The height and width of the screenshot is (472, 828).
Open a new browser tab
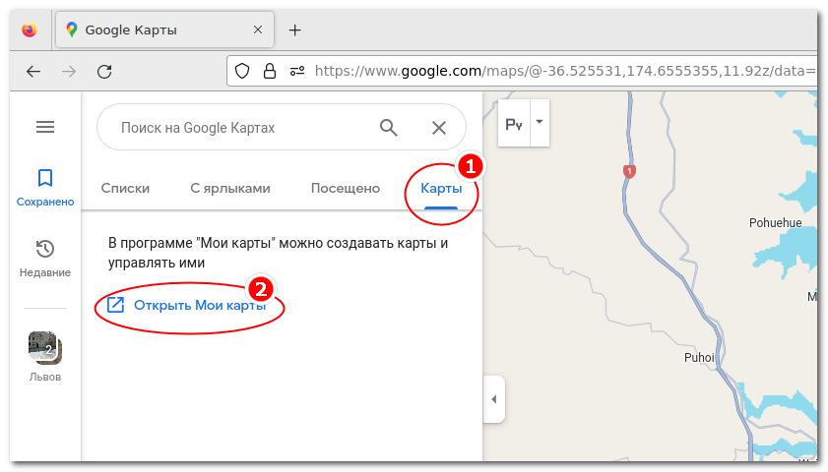pos(294,30)
